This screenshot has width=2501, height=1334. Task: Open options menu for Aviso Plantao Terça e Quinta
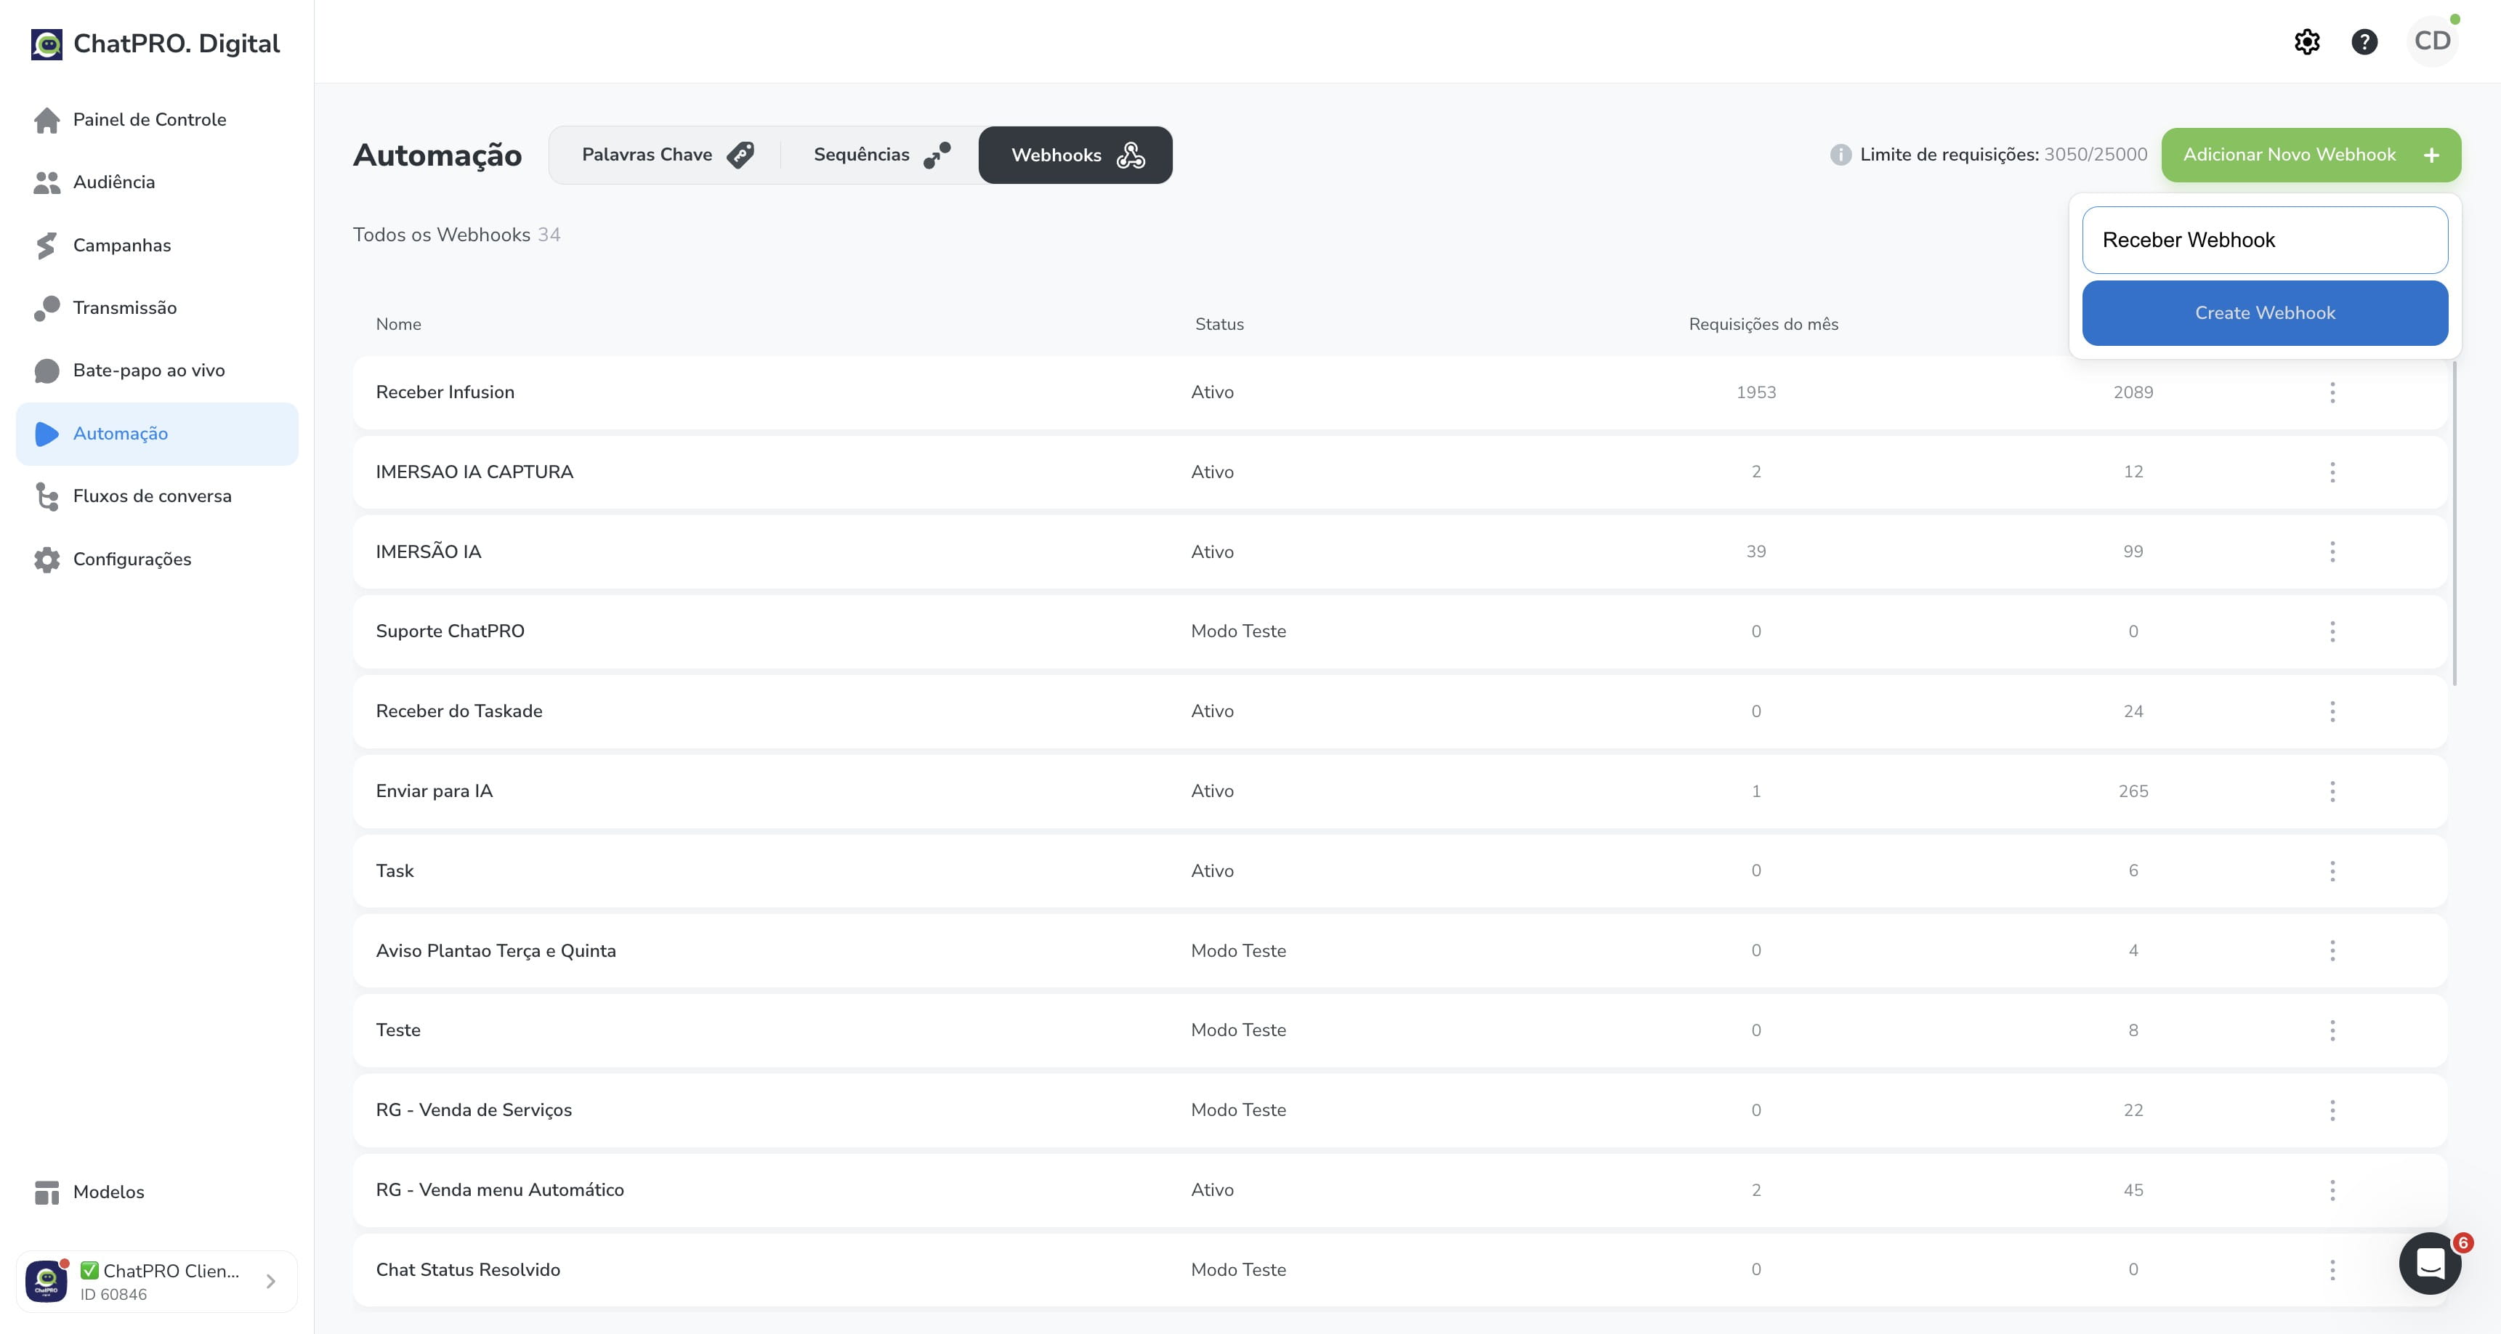click(x=2332, y=950)
